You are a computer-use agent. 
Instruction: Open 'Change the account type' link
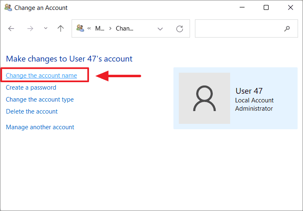40,100
